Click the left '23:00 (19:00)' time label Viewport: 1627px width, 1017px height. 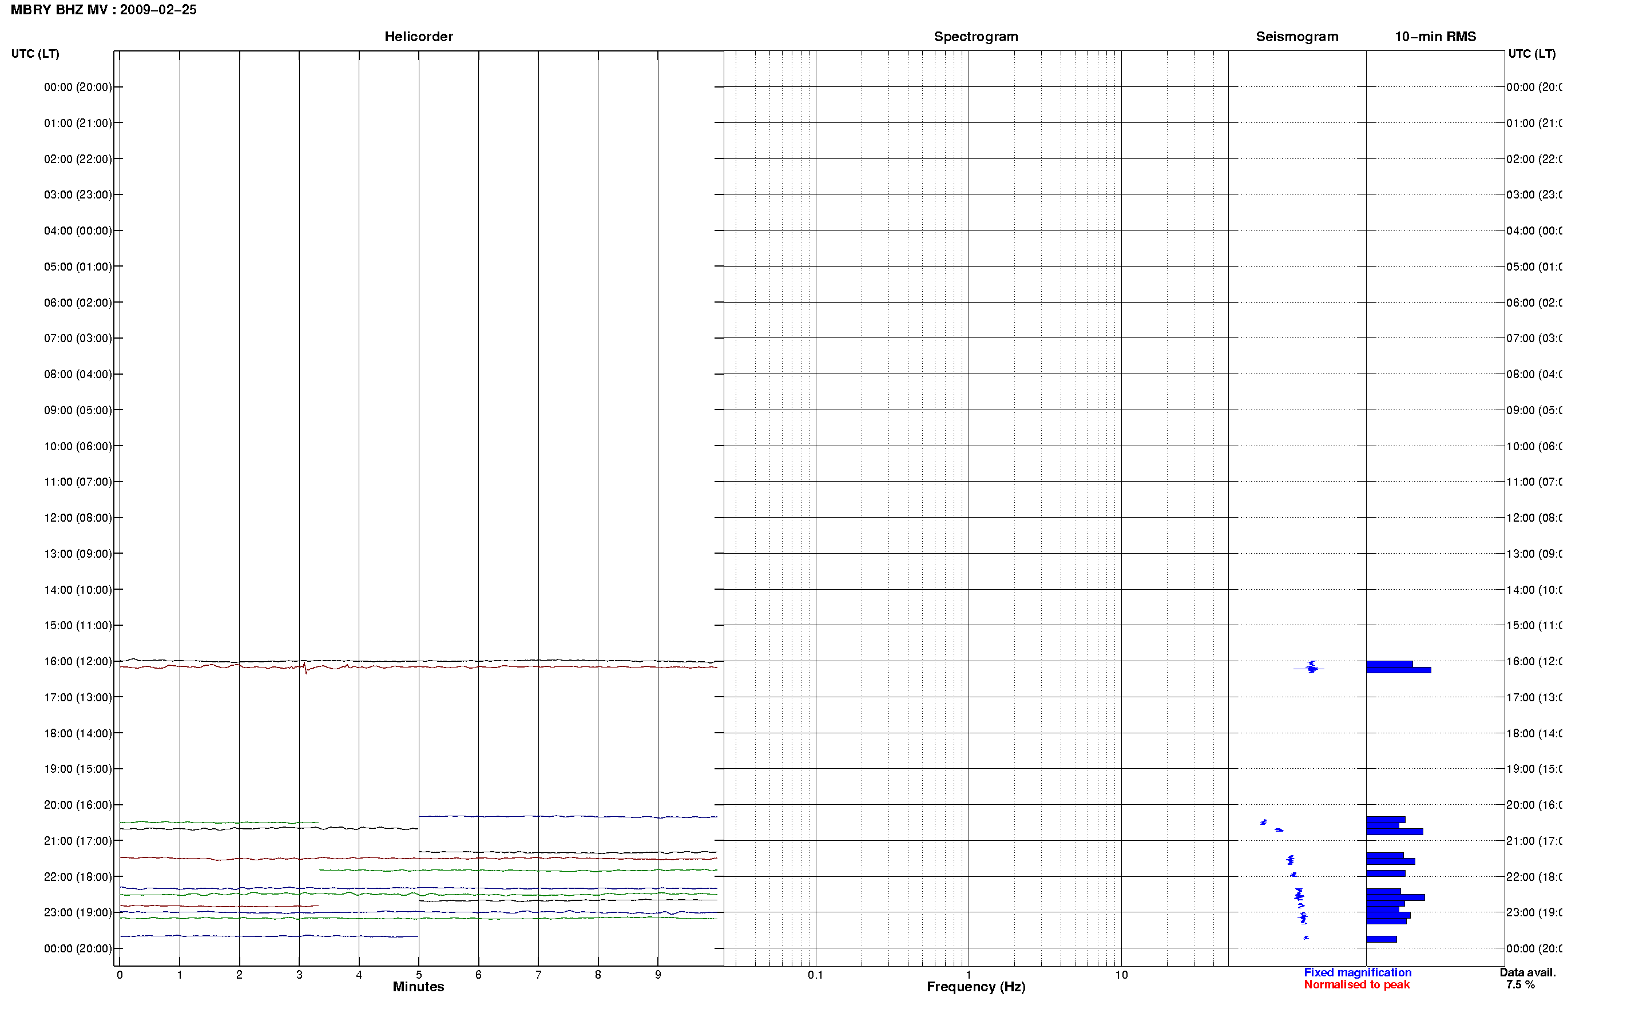(x=78, y=912)
